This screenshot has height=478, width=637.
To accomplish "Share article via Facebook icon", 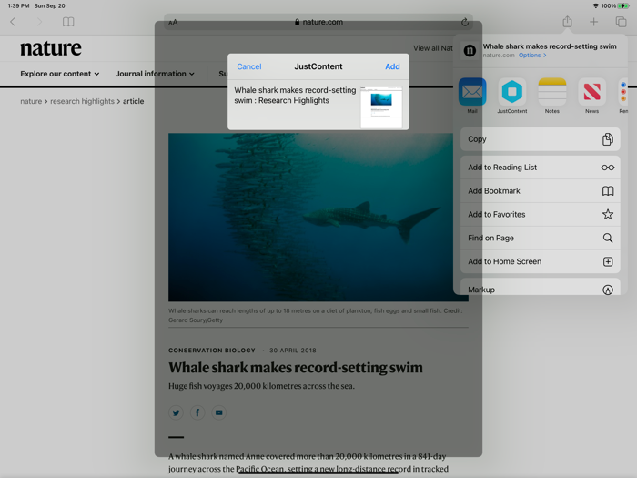I will coord(197,413).
